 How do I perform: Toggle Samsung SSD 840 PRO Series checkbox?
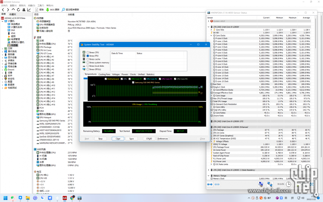click(133, 82)
